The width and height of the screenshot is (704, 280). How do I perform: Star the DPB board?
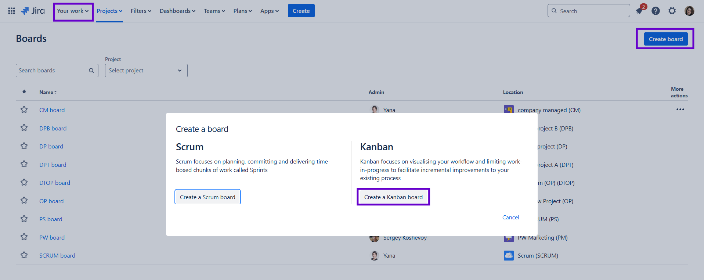pyautogui.click(x=24, y=128)
